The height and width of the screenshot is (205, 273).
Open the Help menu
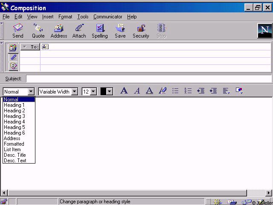coord(132,17)
